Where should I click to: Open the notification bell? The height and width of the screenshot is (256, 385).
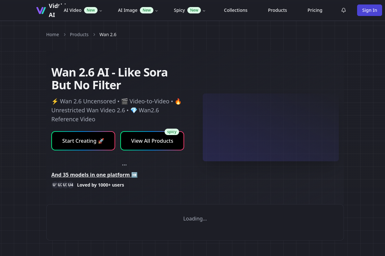[x=344, y=10]
